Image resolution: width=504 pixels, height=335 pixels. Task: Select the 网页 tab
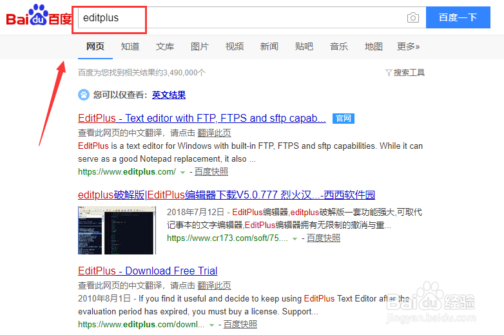[x=95, y=46]
